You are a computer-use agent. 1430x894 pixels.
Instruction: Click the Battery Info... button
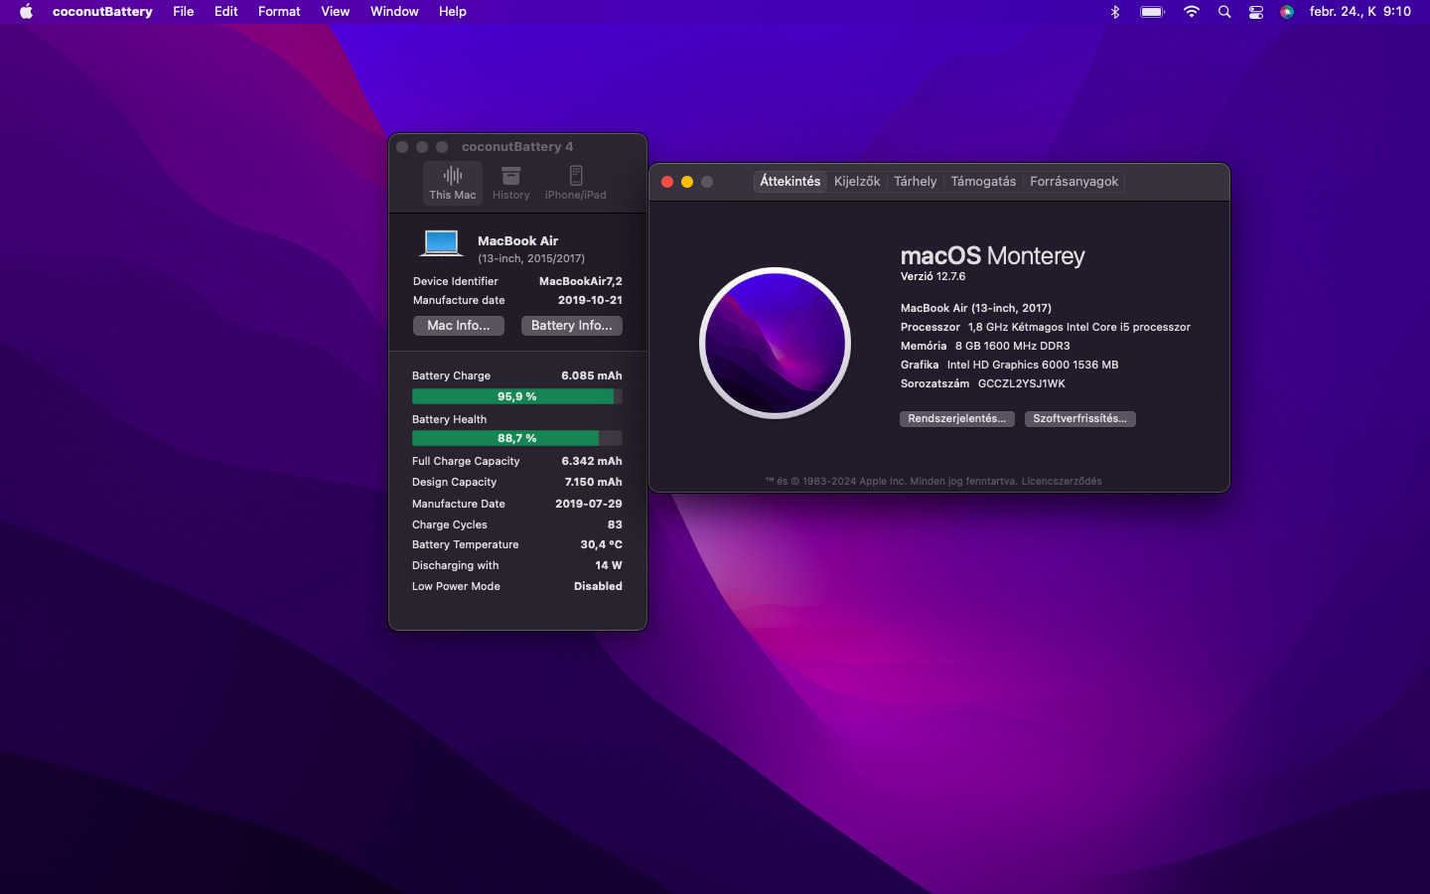(x=572, y=326)
